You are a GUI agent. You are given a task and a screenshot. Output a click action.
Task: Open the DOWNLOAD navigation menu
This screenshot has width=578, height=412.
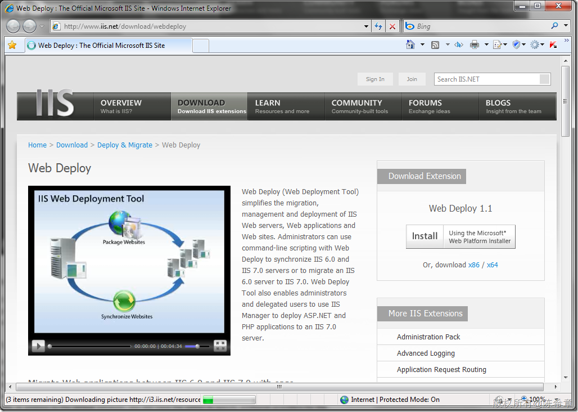[209, 106]
